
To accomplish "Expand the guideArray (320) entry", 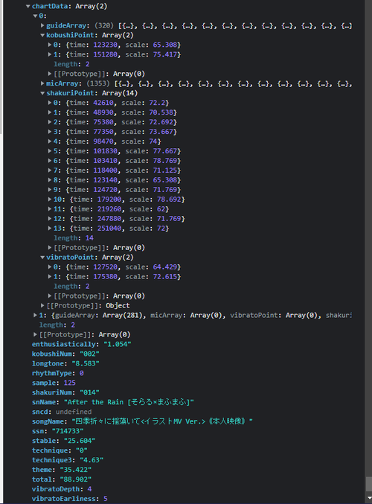I will click(x=42, y=25).
